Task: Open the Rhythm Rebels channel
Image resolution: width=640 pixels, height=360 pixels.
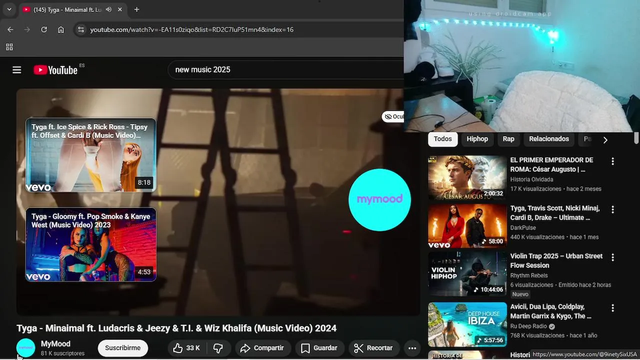Action: coord(529,275)
